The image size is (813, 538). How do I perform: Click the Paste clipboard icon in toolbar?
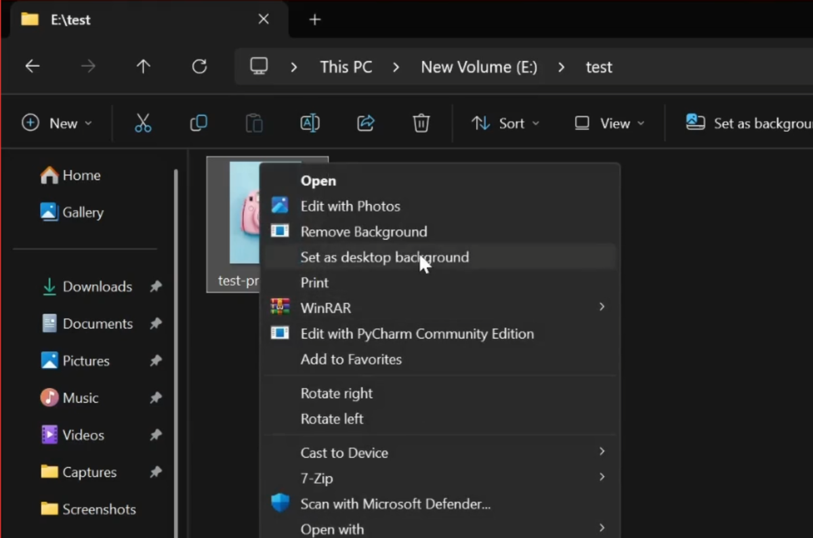pos(254,123)
